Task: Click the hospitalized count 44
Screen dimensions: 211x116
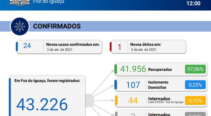Action: [x=133, y=101]
